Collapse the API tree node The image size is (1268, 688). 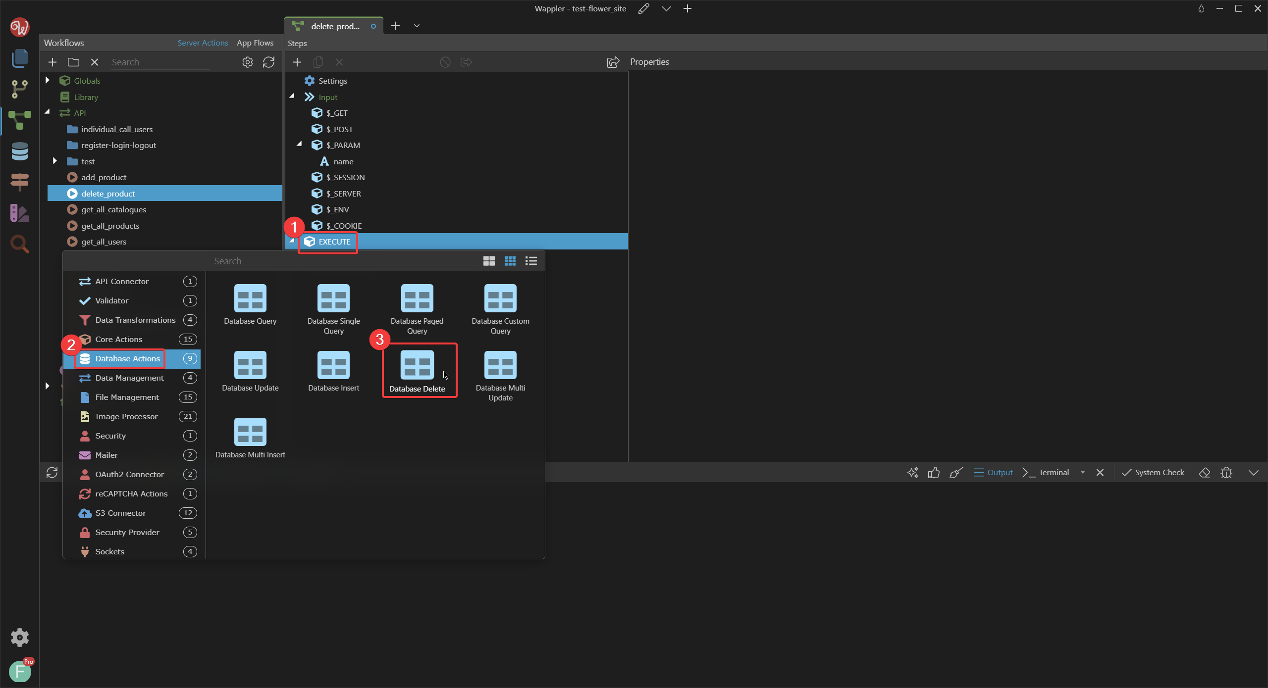pyautogui.click(x=48, y=112)
